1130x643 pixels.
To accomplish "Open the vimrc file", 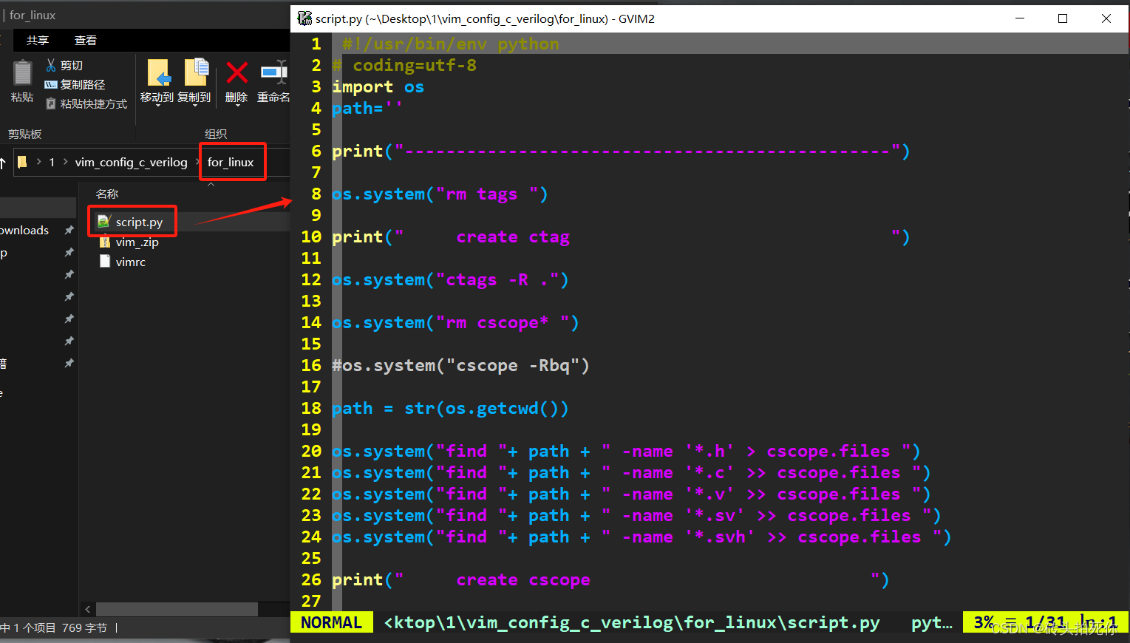I will tap(131, 261).
